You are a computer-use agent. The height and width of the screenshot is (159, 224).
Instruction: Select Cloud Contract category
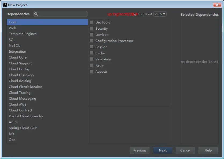click(47, 110)
